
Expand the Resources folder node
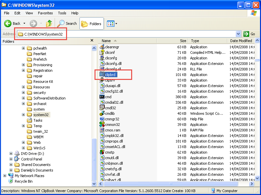pyautogui.click(x=24, y=87)
